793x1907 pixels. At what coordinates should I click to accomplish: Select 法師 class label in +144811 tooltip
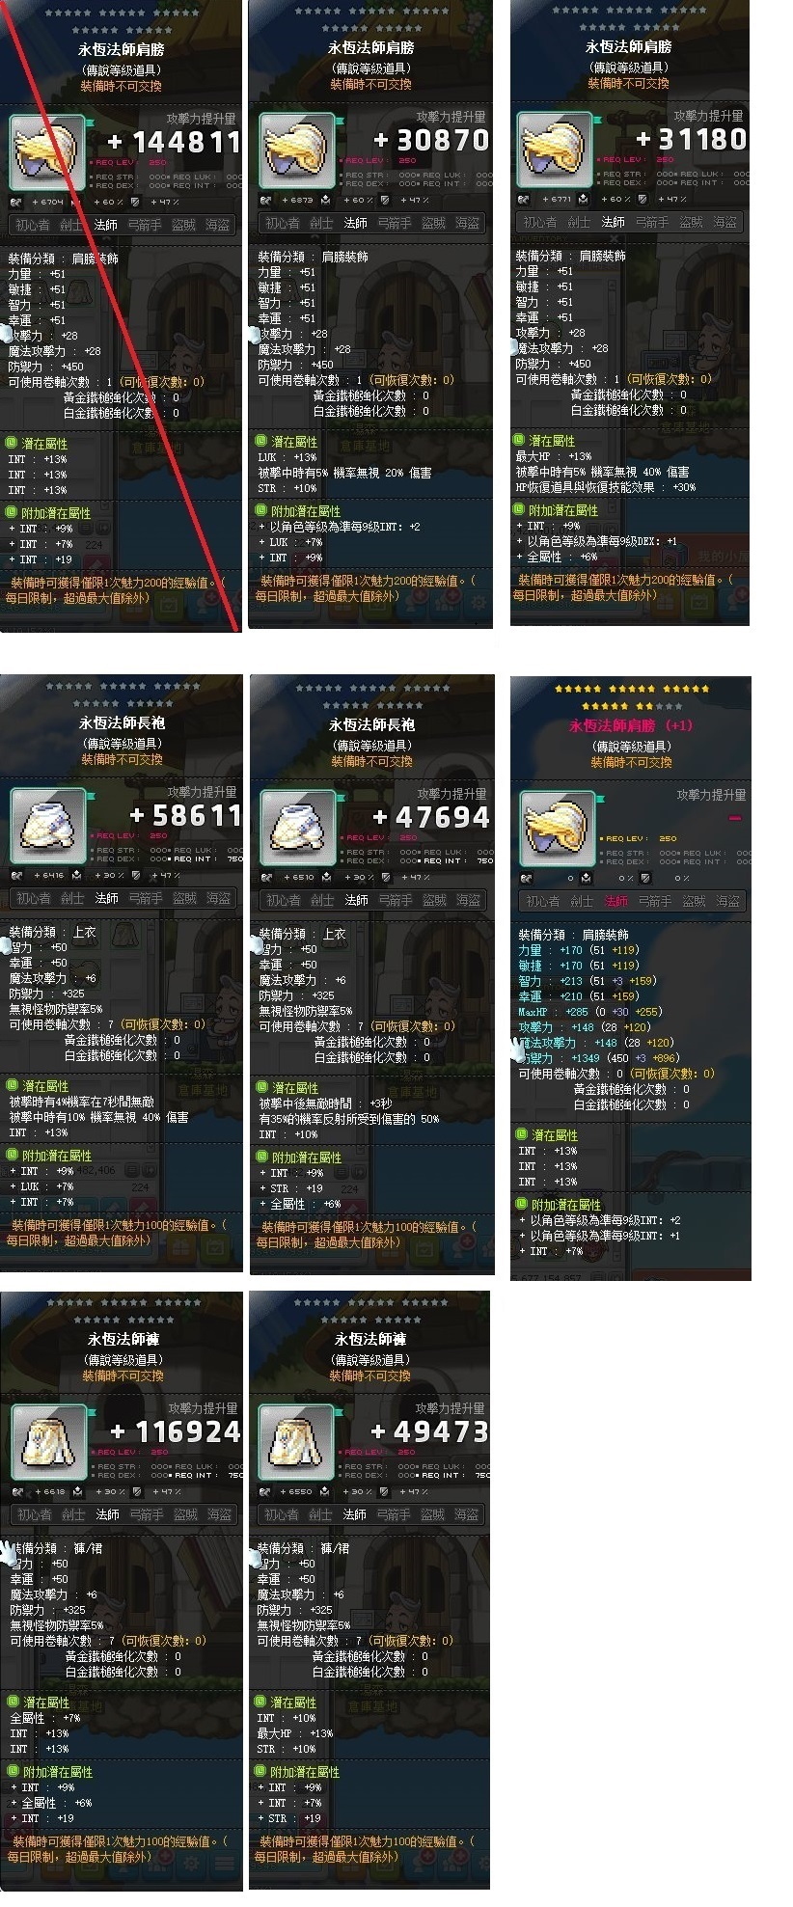(106, 225)
